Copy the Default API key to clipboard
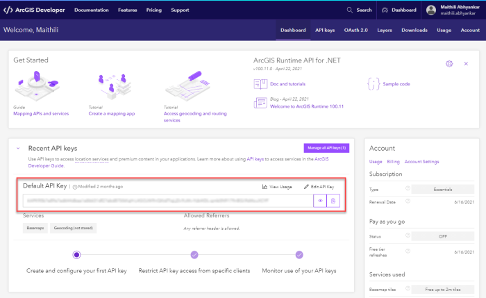The width and height of the screenshot is (486, 298). [334, 201]
